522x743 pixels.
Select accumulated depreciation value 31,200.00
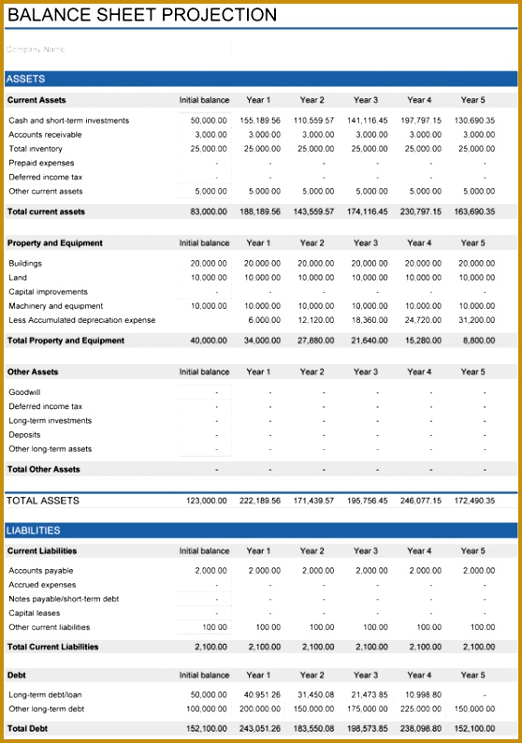coord(476,320)
